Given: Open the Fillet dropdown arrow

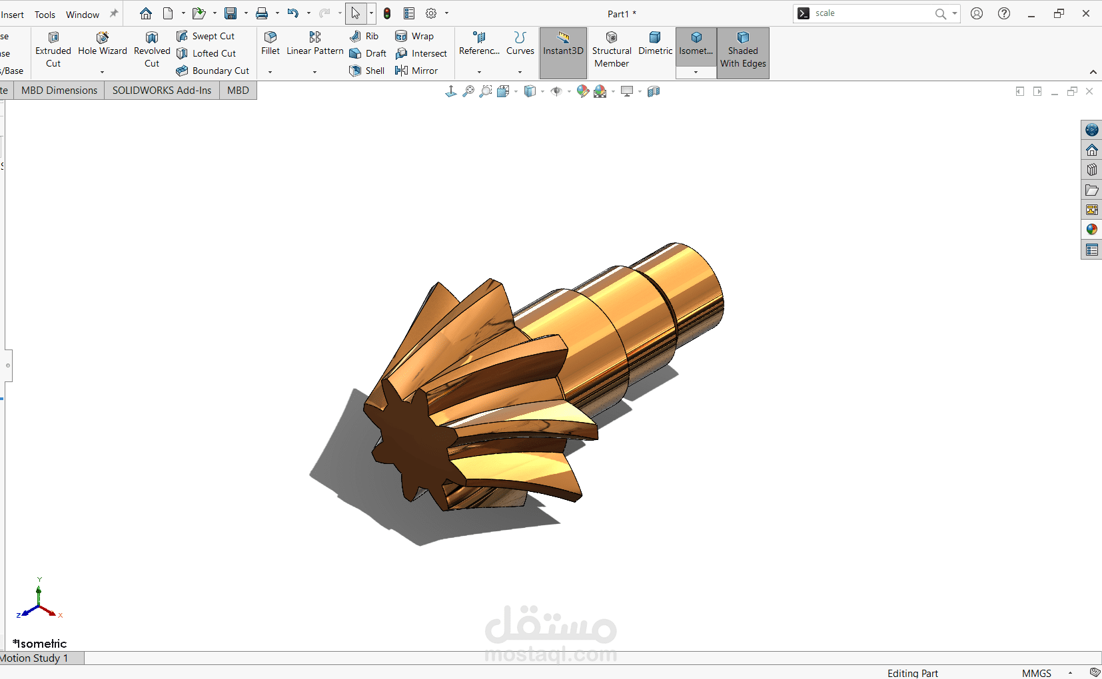Looking at the screenshot, I should tap(270, 72).
